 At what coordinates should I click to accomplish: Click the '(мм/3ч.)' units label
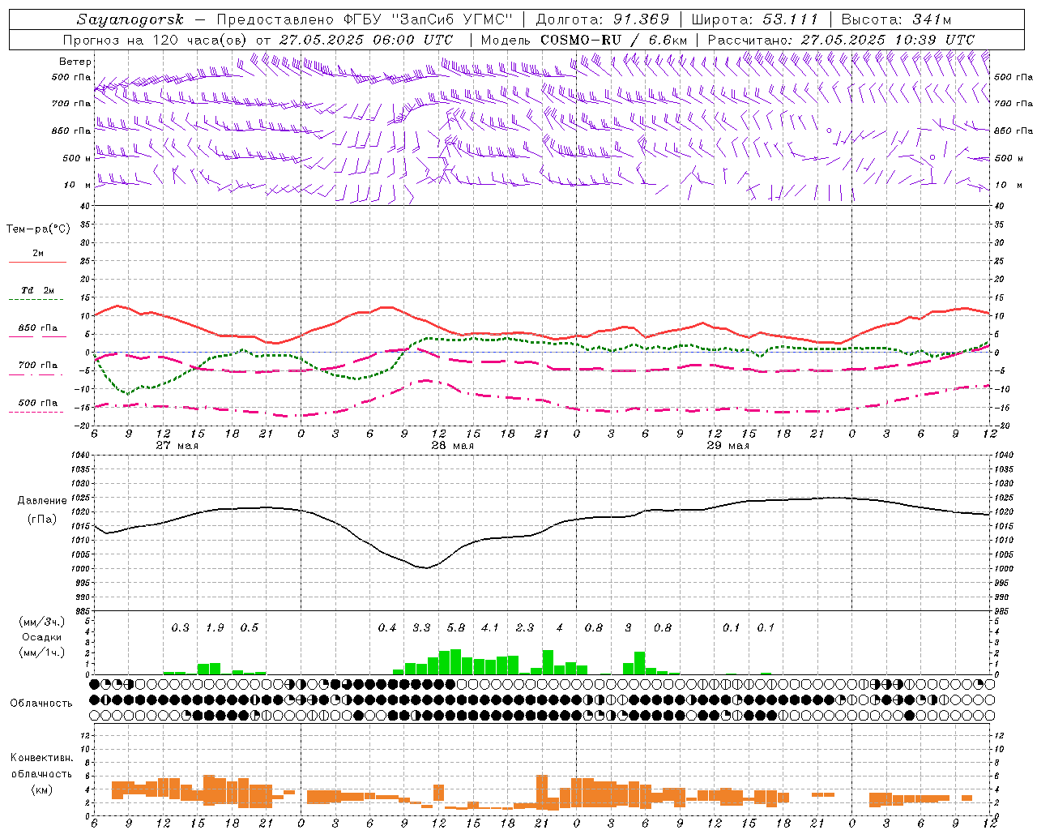(41, 622)
